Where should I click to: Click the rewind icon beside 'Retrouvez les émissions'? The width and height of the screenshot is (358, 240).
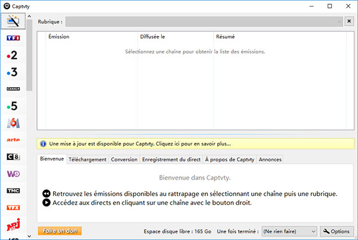click(x=47, y=193)
